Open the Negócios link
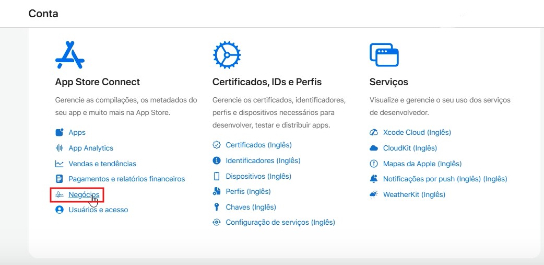544x265 pixels. coord(84,194)
